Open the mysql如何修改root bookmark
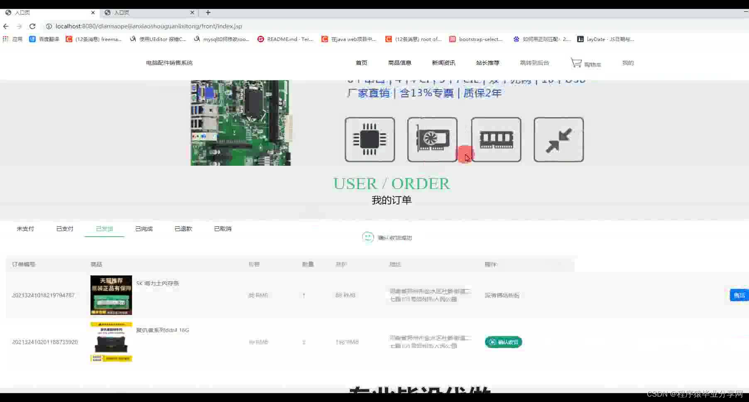Image resolution: width=749 pixels, height=402 pixels. [x=222, y=39]
